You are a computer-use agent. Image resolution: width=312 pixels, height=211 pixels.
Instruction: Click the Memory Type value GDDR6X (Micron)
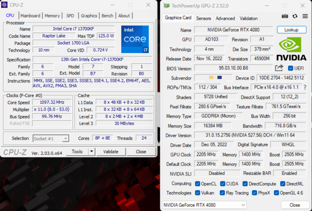point(218,116)
